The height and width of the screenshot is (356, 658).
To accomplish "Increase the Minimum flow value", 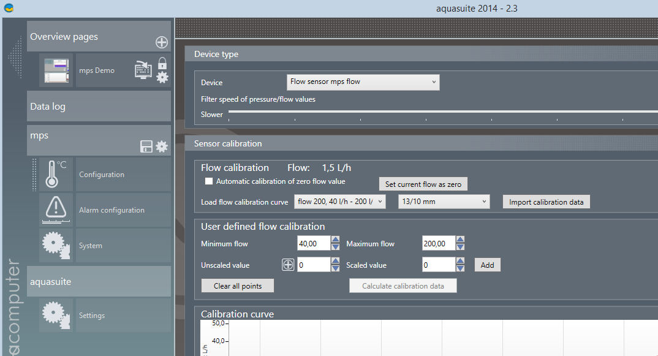I will coord(335,240).
